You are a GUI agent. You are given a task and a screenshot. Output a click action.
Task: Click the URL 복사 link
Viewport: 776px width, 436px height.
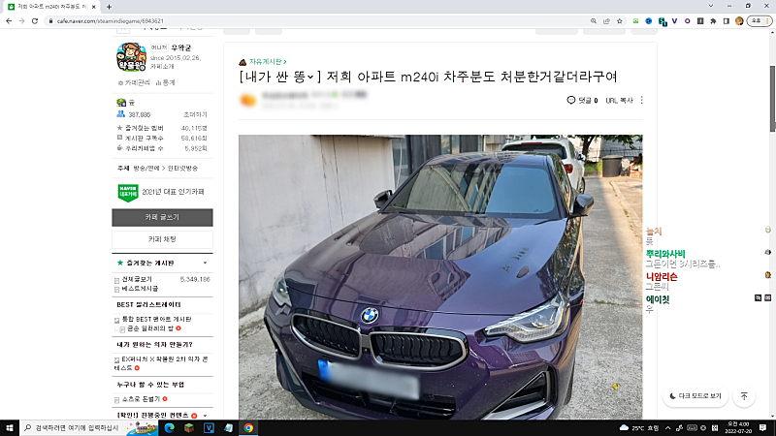coord(619,100)
